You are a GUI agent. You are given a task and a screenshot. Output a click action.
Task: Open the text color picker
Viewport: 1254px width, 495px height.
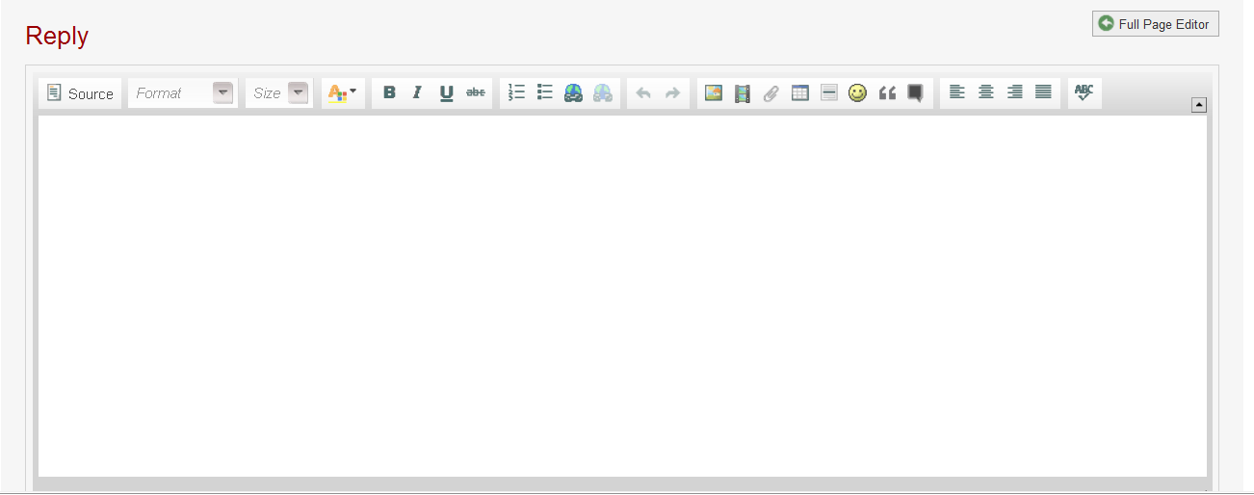[342, 93]
